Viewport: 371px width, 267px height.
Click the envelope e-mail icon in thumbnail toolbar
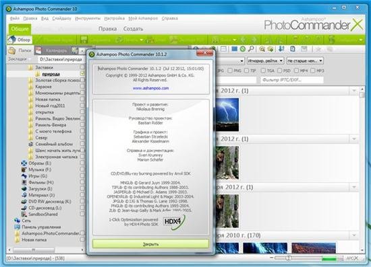[304, 49]
